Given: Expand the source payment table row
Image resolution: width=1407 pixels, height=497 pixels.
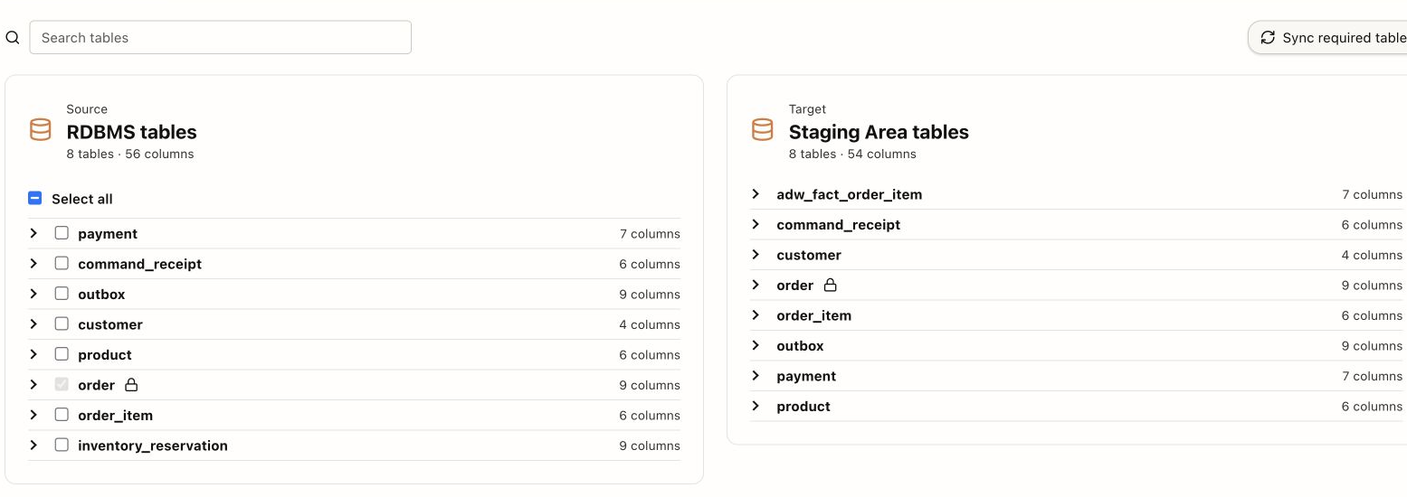Looking at the screenshot, I should [33, 233].
